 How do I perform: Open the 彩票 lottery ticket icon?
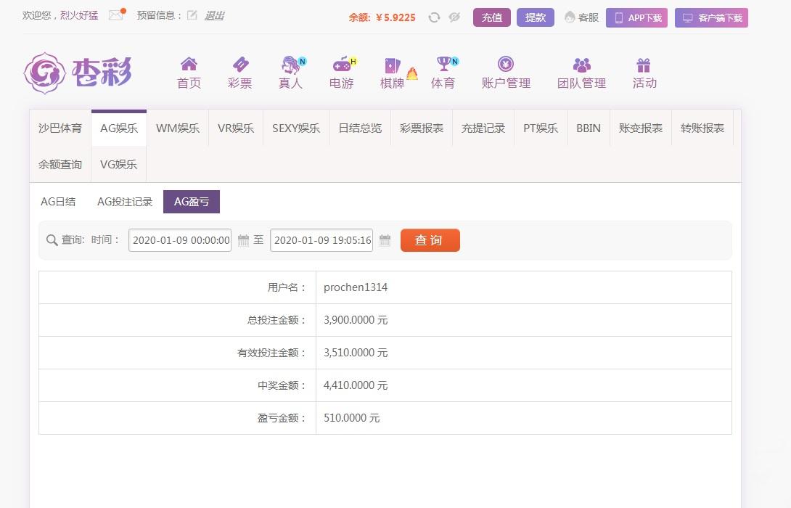[239, 65]
